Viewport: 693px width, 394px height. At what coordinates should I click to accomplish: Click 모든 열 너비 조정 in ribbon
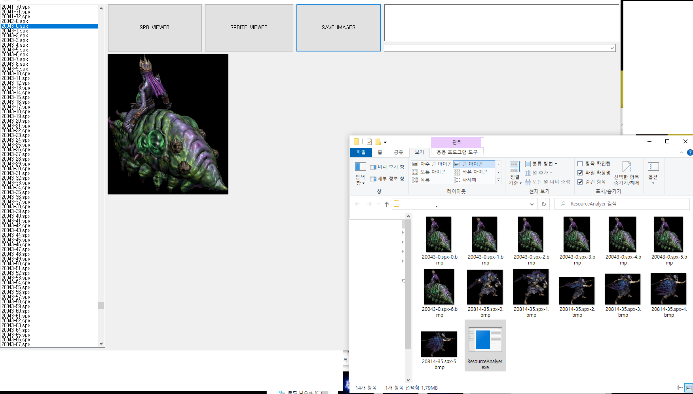[547, 182]
